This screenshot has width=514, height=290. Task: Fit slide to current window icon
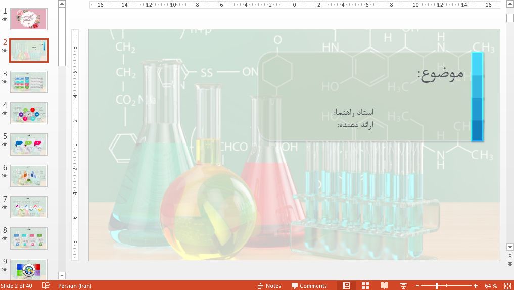pos(507,285)
